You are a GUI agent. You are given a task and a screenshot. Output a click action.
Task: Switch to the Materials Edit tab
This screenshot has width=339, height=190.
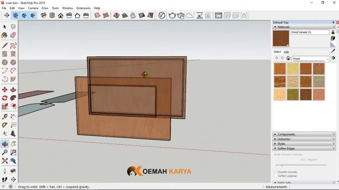click(287, 52)
